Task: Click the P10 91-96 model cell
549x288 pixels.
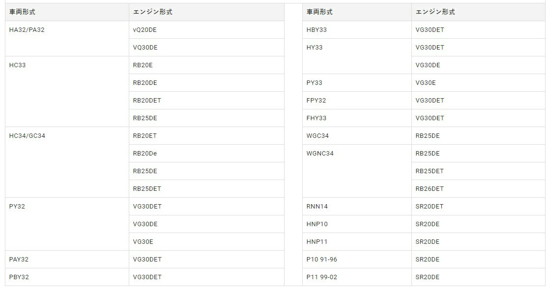Action: pos(322,260)
